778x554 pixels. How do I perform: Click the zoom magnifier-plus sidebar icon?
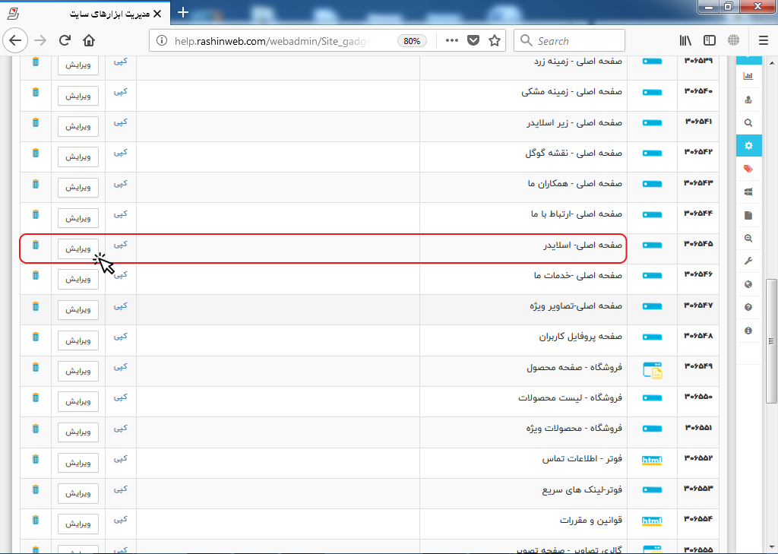748,239
